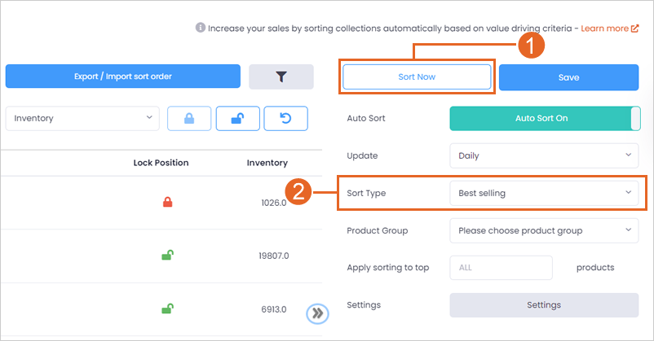Click the blue Save button
Viewport: 654px width, 341px height.
click(569, 77)
